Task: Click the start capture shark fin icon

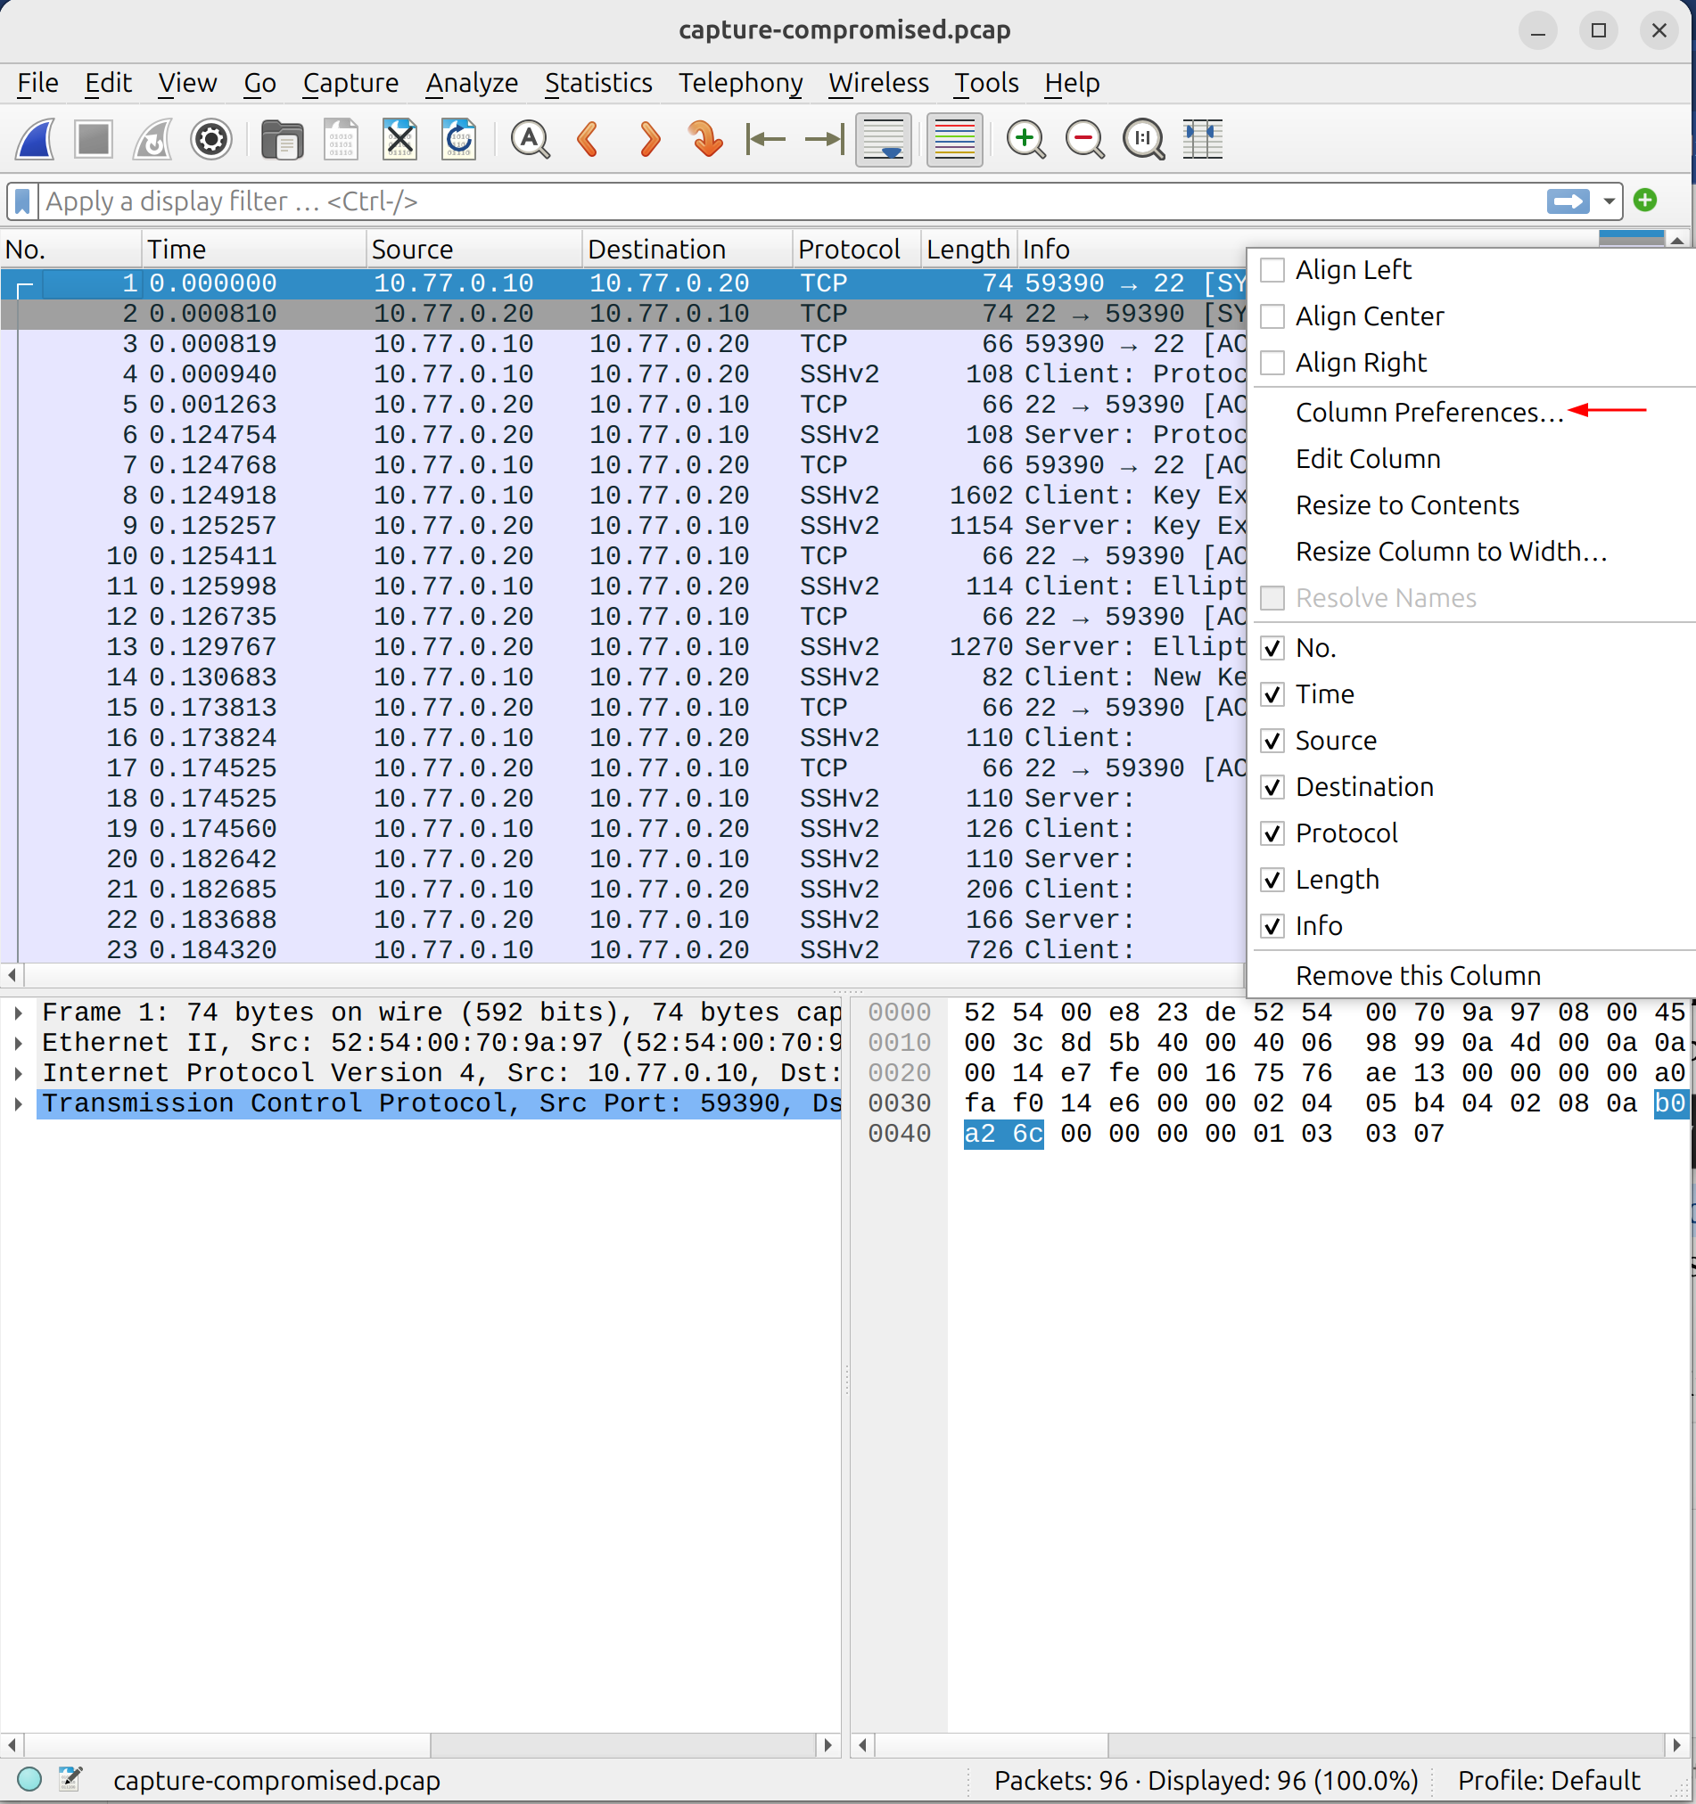Action: click(36, 140)
